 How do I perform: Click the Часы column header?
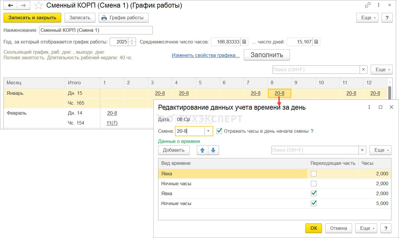[375, 163]
